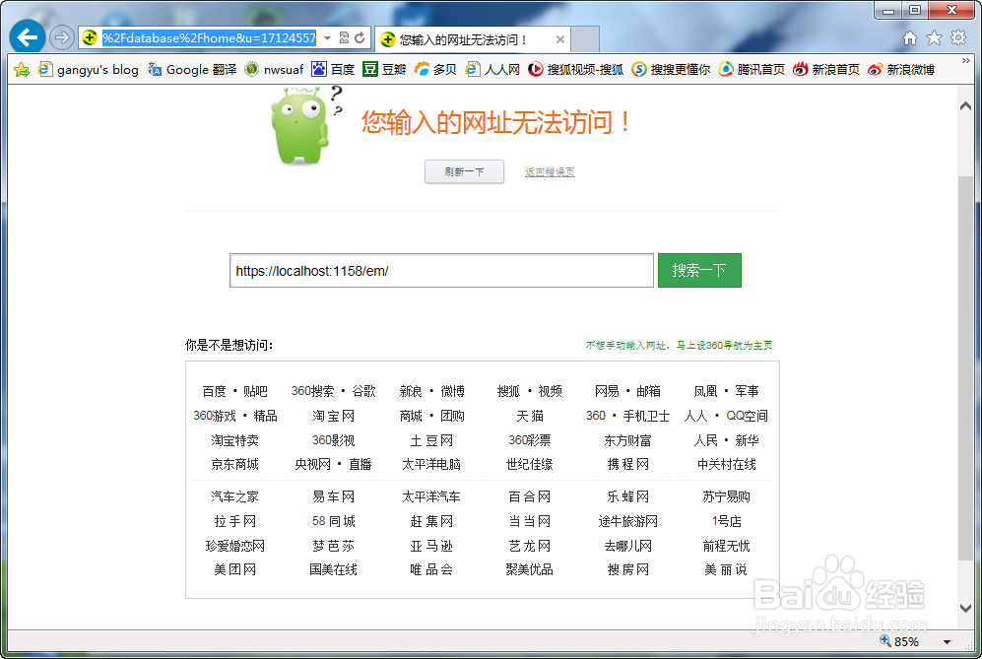This screenshot has width=982, height=659.
Task: Open 多贝 favorite
Action: coord(436,70)
